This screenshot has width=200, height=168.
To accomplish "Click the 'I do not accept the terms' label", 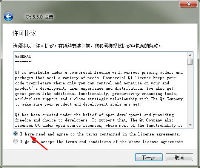I will (102, 142).
